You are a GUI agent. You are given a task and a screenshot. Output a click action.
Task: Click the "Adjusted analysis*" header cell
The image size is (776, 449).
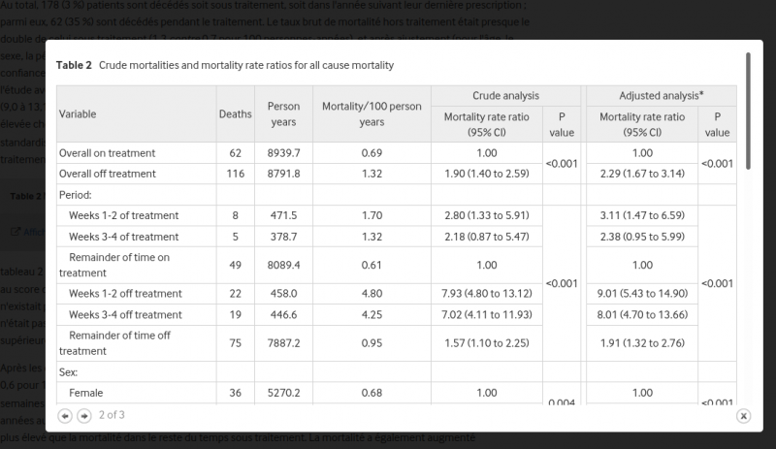pos(661,96)
